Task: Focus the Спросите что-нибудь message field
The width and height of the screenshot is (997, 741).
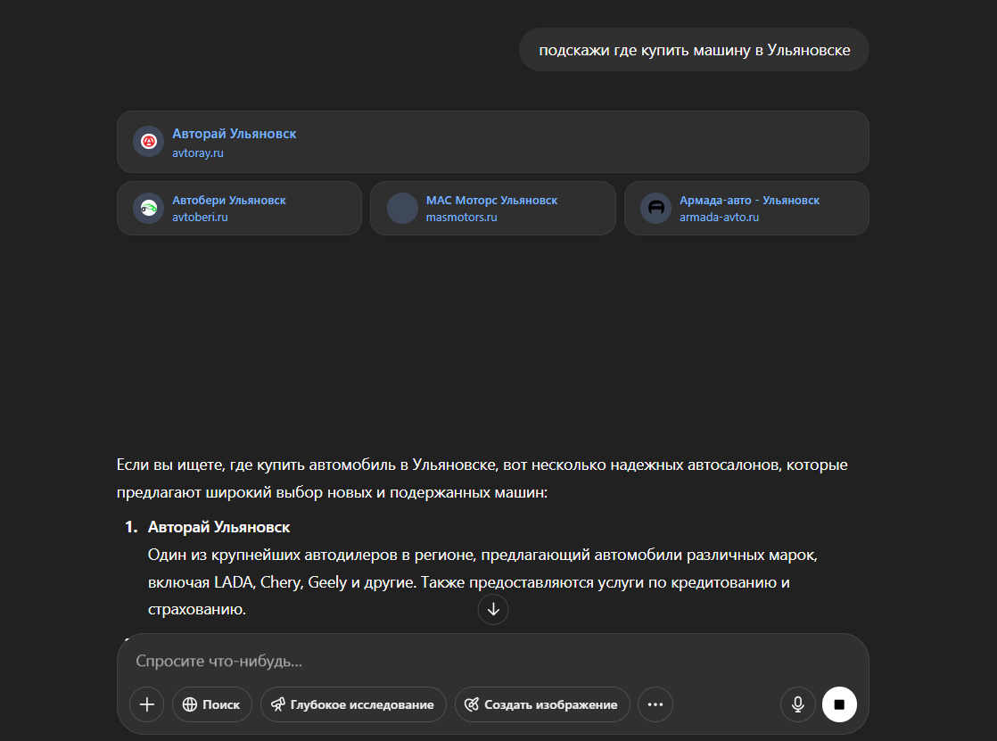Action: (493, 662)
